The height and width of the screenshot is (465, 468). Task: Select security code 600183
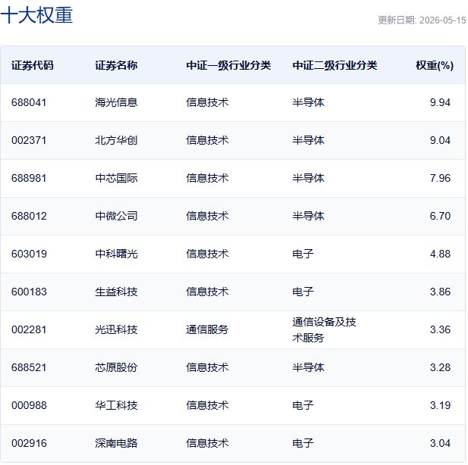[29, 292]
